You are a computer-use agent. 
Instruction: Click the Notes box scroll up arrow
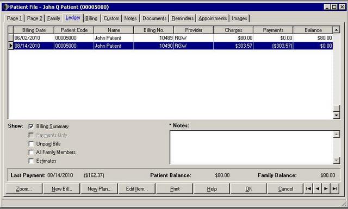337,134
